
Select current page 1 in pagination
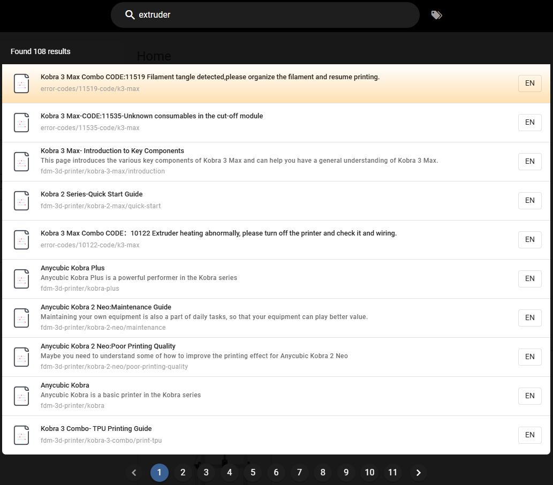pos(160,473)
